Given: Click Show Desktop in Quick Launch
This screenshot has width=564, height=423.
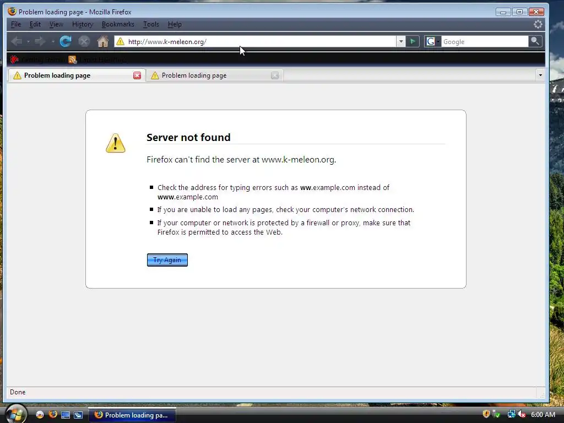Looking at the screenshot, I should [x=66, y=415].
